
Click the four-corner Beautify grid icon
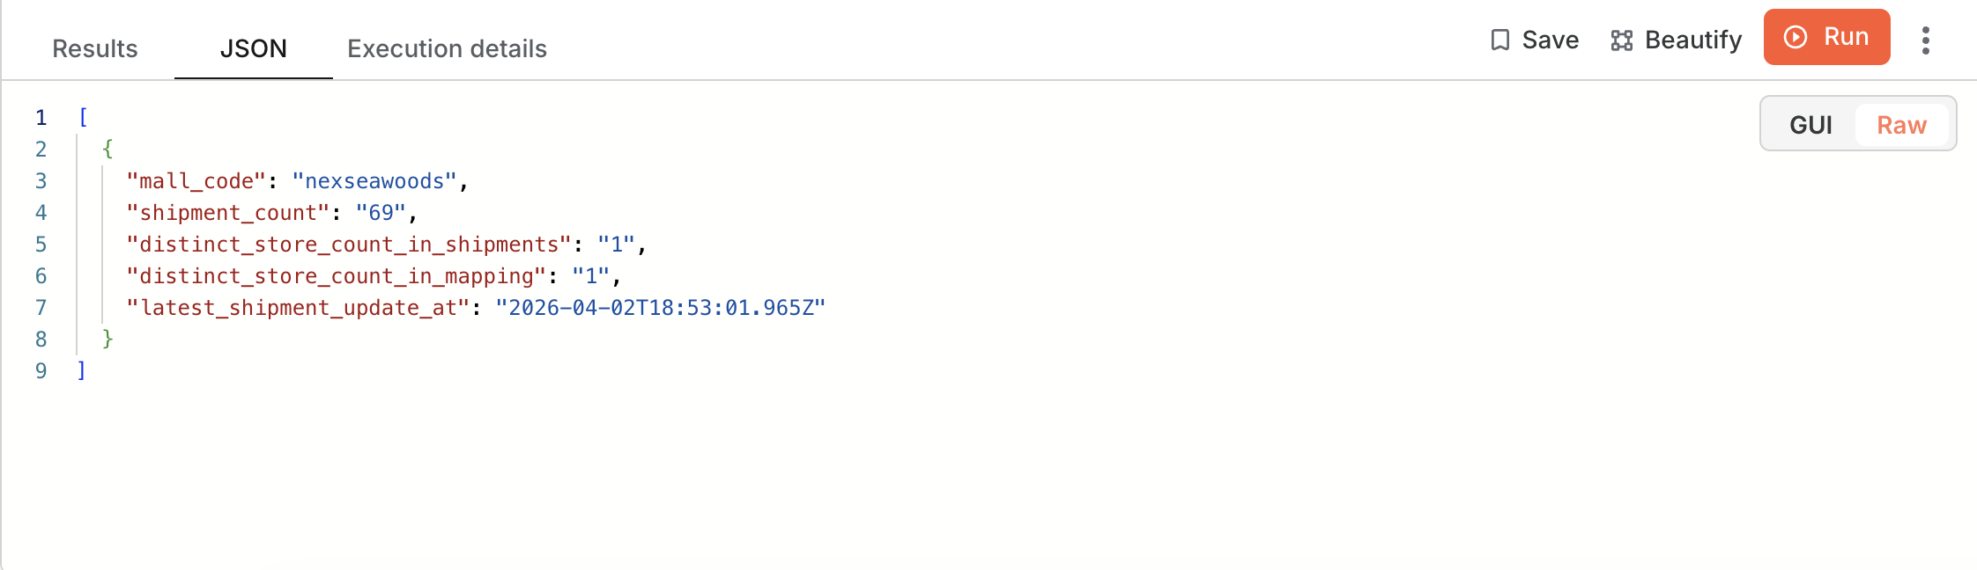1624,40
